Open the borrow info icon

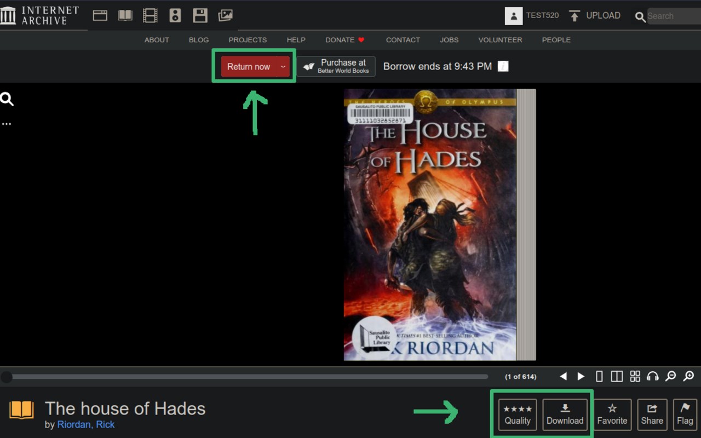(x=503, y=66)
